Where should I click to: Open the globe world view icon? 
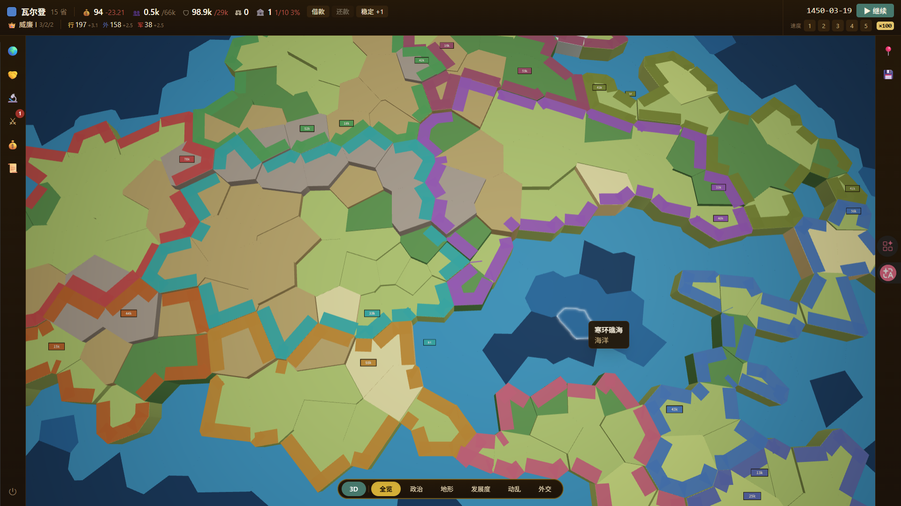coord(13,51)
